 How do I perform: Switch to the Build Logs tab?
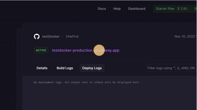click(65, 68)
